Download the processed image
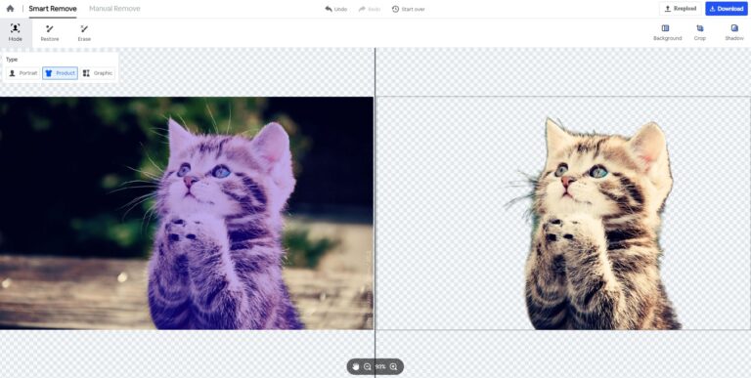The image size is (751, 378). tap(727, 9)
